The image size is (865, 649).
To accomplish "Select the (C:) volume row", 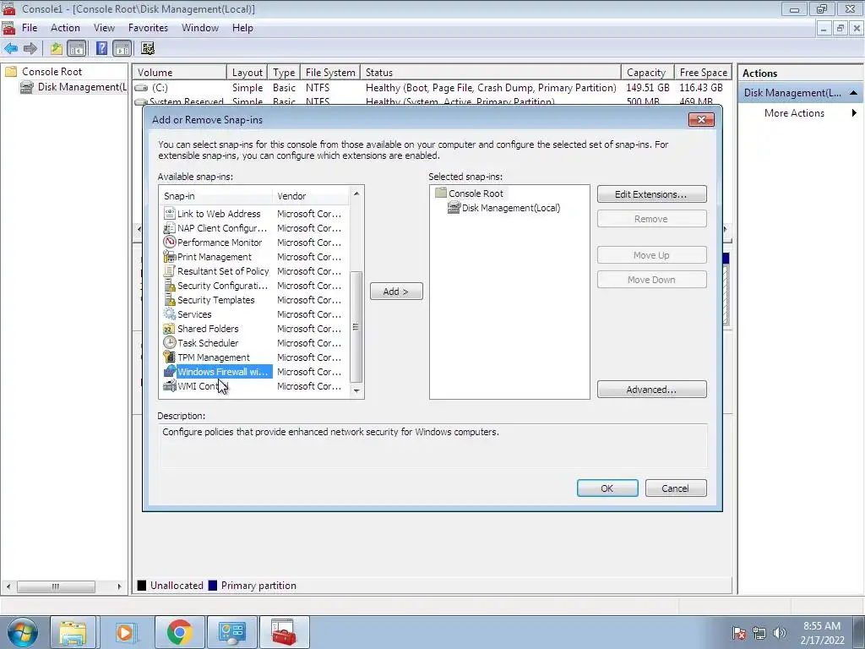I will click(x=432, y=88).
